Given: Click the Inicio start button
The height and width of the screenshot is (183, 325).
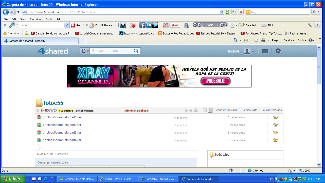Looking at the screenshot, I should click(13, 179).
